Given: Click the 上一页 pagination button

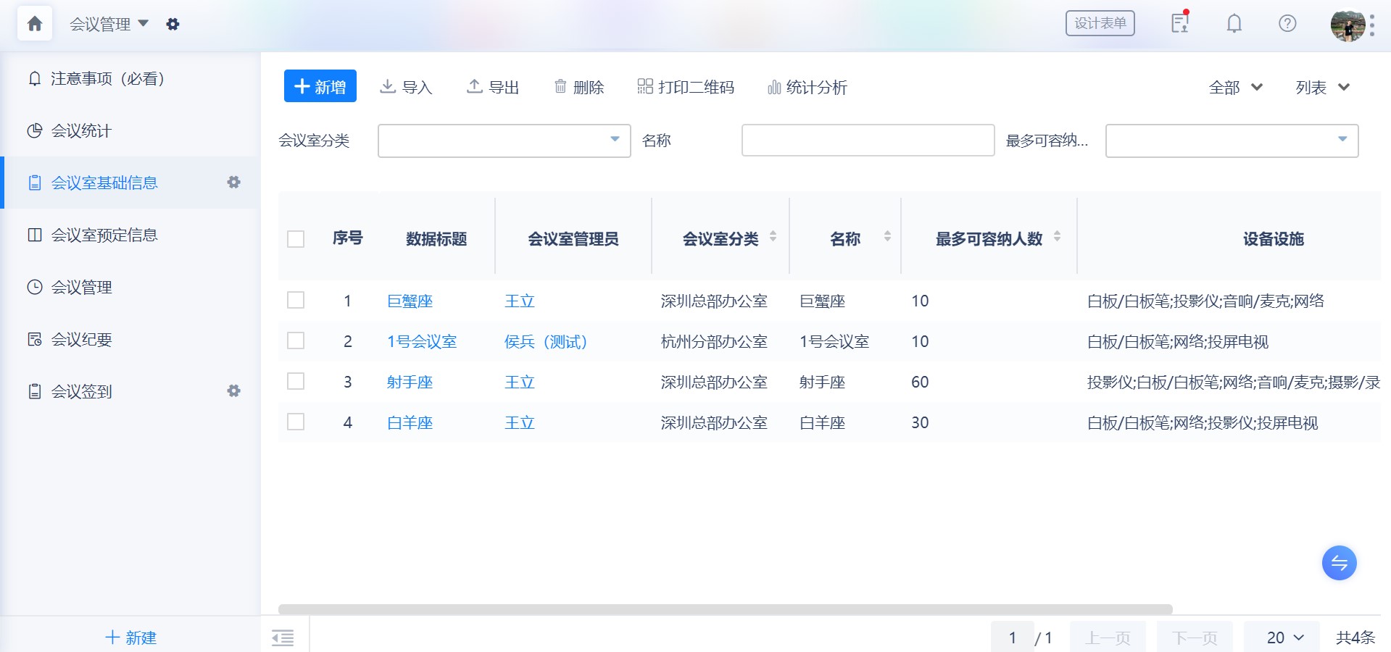Looking at the screenshot, I should point(1108,638).
